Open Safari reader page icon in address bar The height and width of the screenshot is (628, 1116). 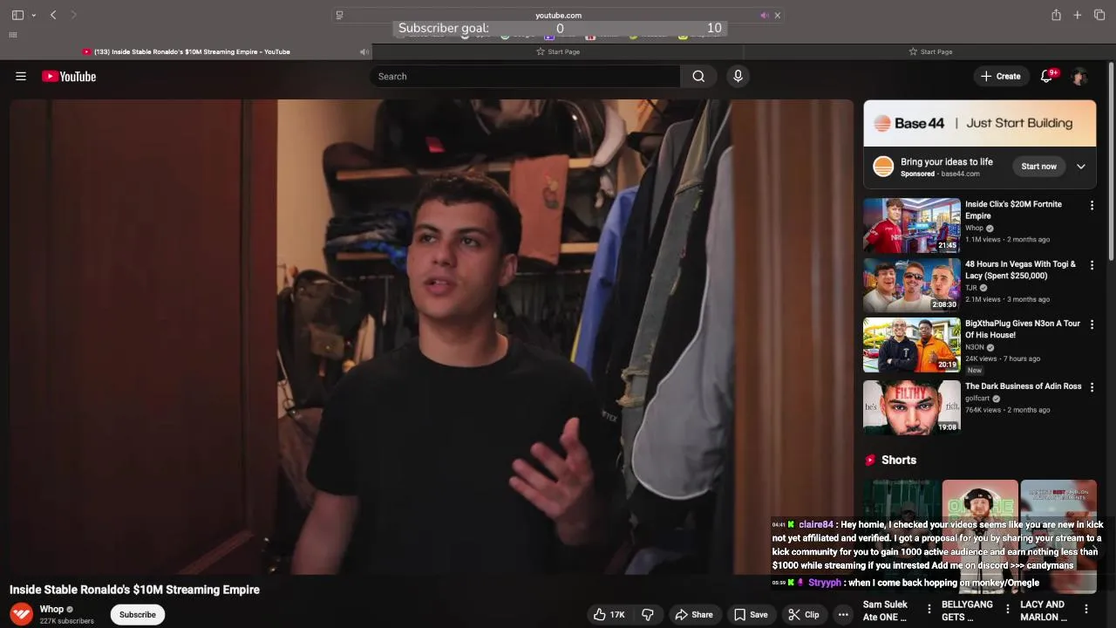click(339, 15)
